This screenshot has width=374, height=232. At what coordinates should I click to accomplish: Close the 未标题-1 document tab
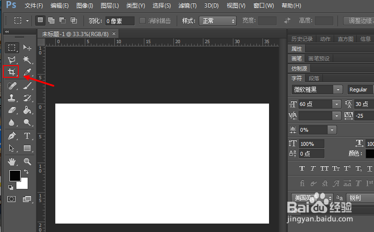tap(114, 34)
